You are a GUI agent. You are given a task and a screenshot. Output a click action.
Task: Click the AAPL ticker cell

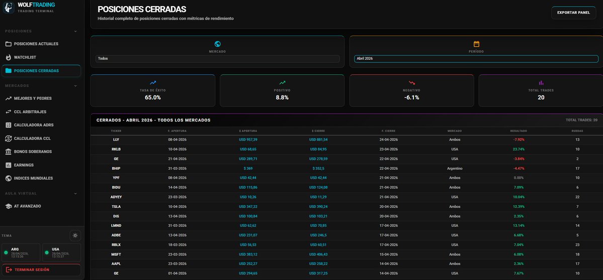(x=116, y=264)
